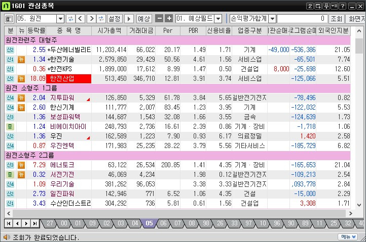Open the title bar list menu icon
366x242 pixels.
click(334, 6)
